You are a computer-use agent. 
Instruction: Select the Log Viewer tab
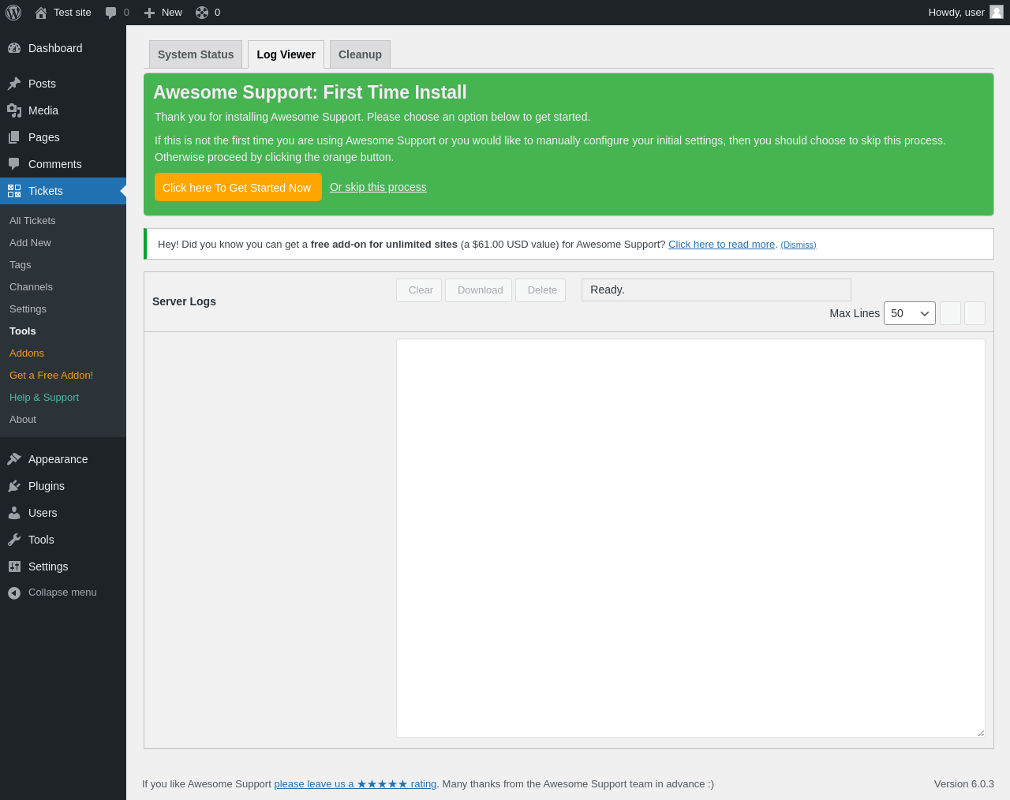[x=286, y=54]
